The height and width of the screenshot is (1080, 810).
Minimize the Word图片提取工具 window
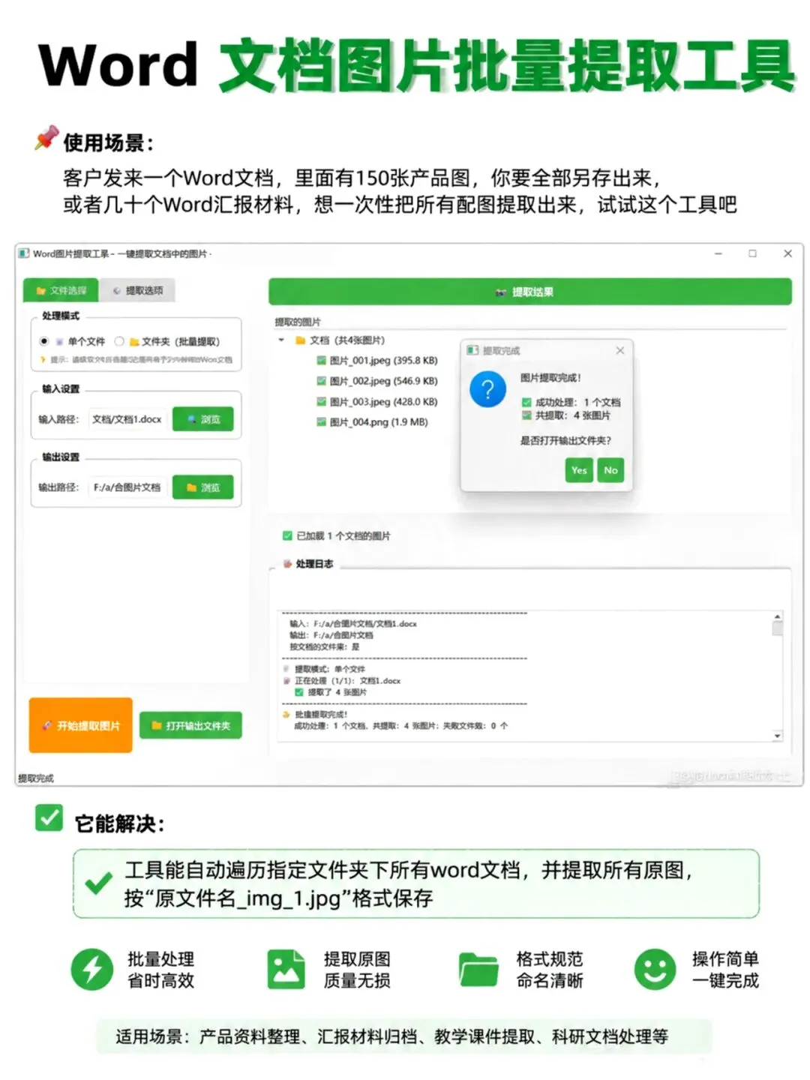pyautogui.click(x=718, y=253)
